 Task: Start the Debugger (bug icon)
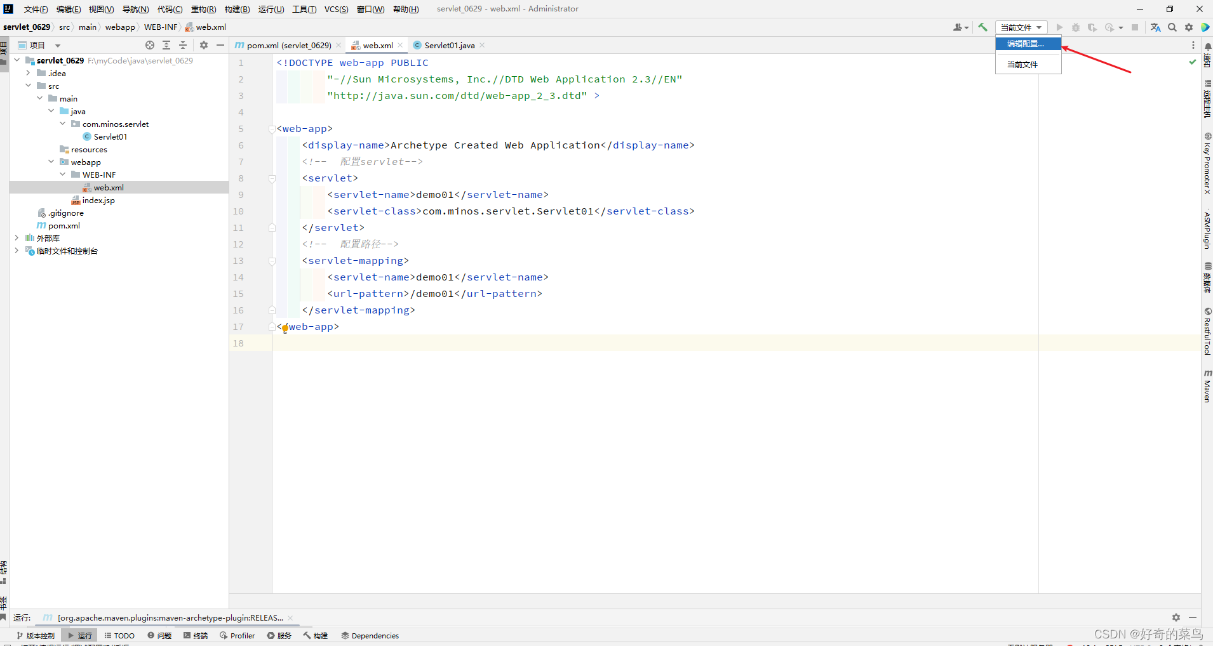click(x=1076, y=27)
